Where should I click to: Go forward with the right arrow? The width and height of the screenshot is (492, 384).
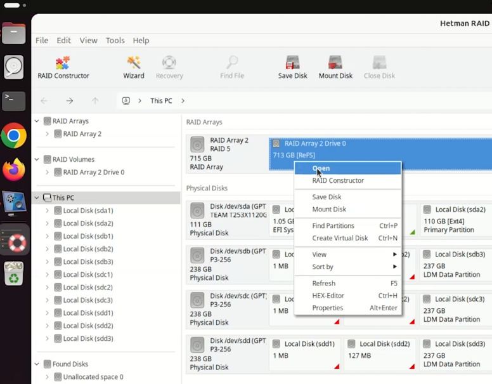click(x=70, y=100)
